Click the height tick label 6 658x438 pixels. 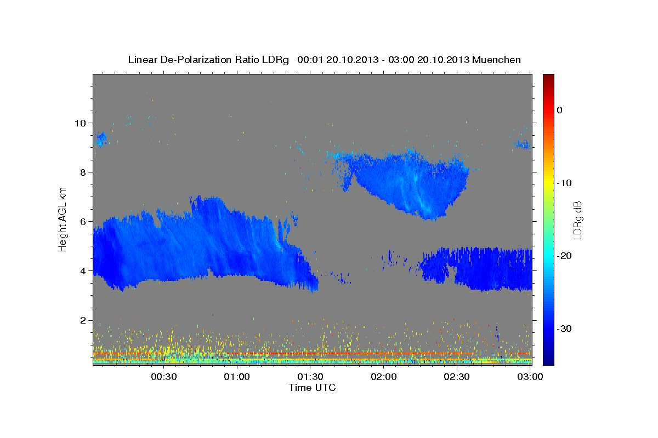point(84,222)
